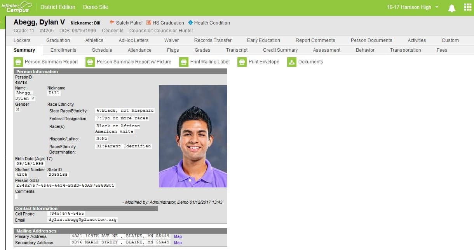Screen dimensions: 474x250
Task: Click the HS Graduation flag icon
Action: click(149, 23)
